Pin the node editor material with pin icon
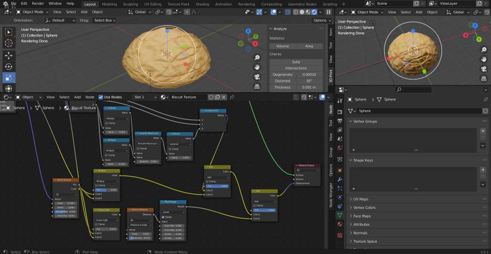491x254 pixels. (x=232, y=98)
